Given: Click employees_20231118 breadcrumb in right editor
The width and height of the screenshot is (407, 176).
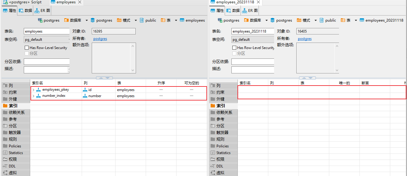Looking at the screenshot, I should point(381,20).
